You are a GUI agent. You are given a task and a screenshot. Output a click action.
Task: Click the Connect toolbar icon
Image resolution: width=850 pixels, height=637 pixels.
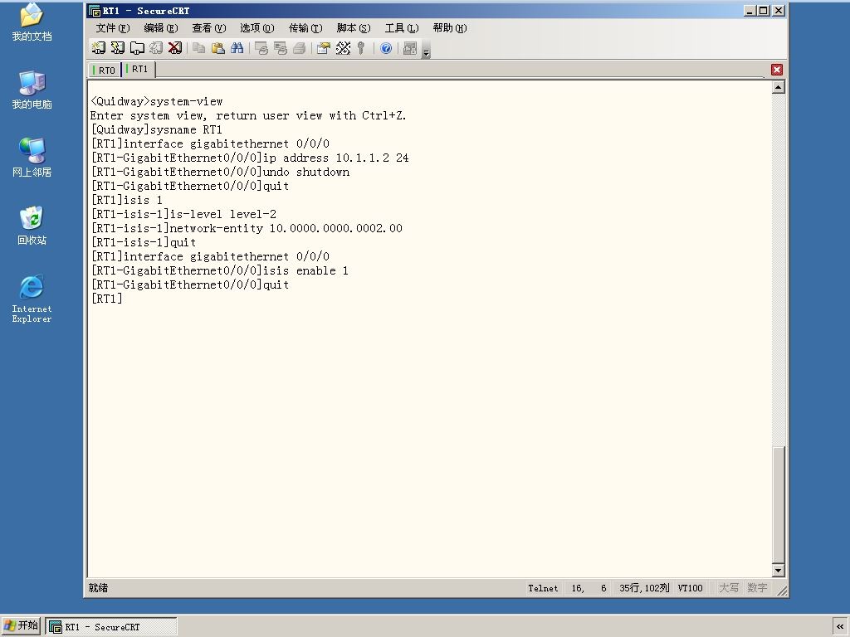tap(98, 48)
